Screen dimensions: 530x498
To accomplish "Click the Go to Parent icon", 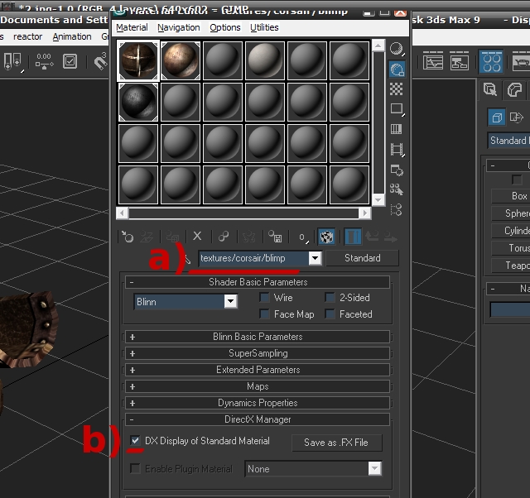I will point(372,236).
